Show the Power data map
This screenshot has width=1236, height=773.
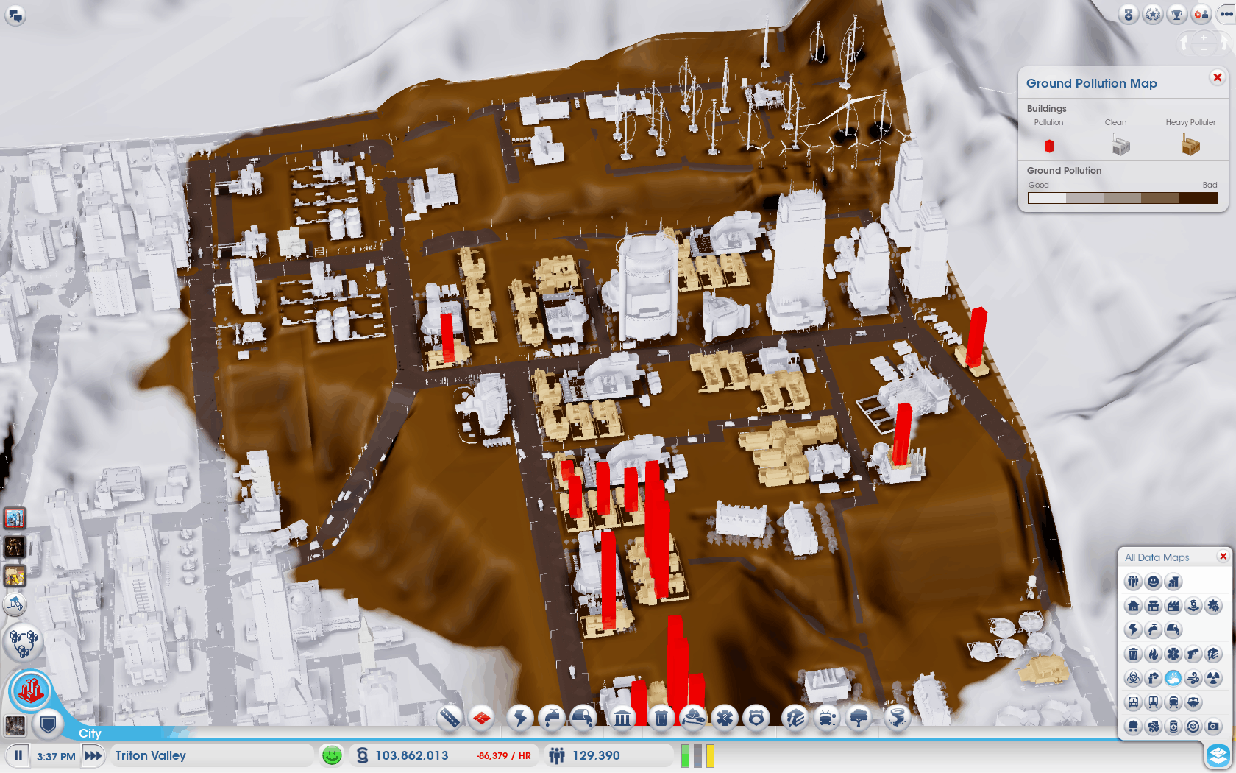point(1133,629)
